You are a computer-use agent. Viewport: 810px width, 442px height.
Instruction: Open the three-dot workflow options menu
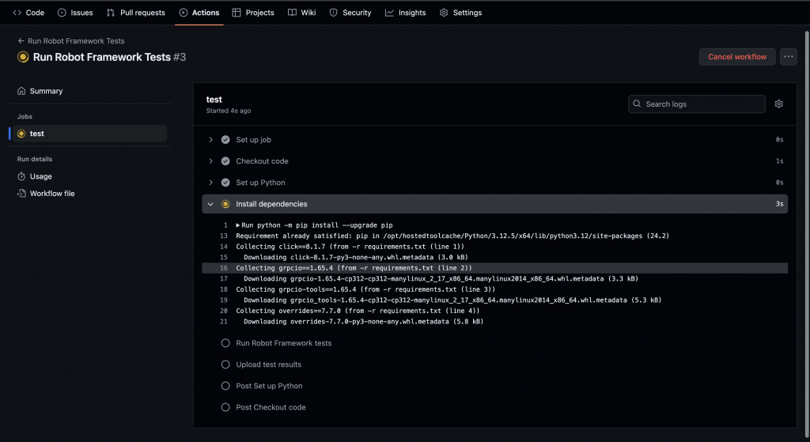pos(788,56)
